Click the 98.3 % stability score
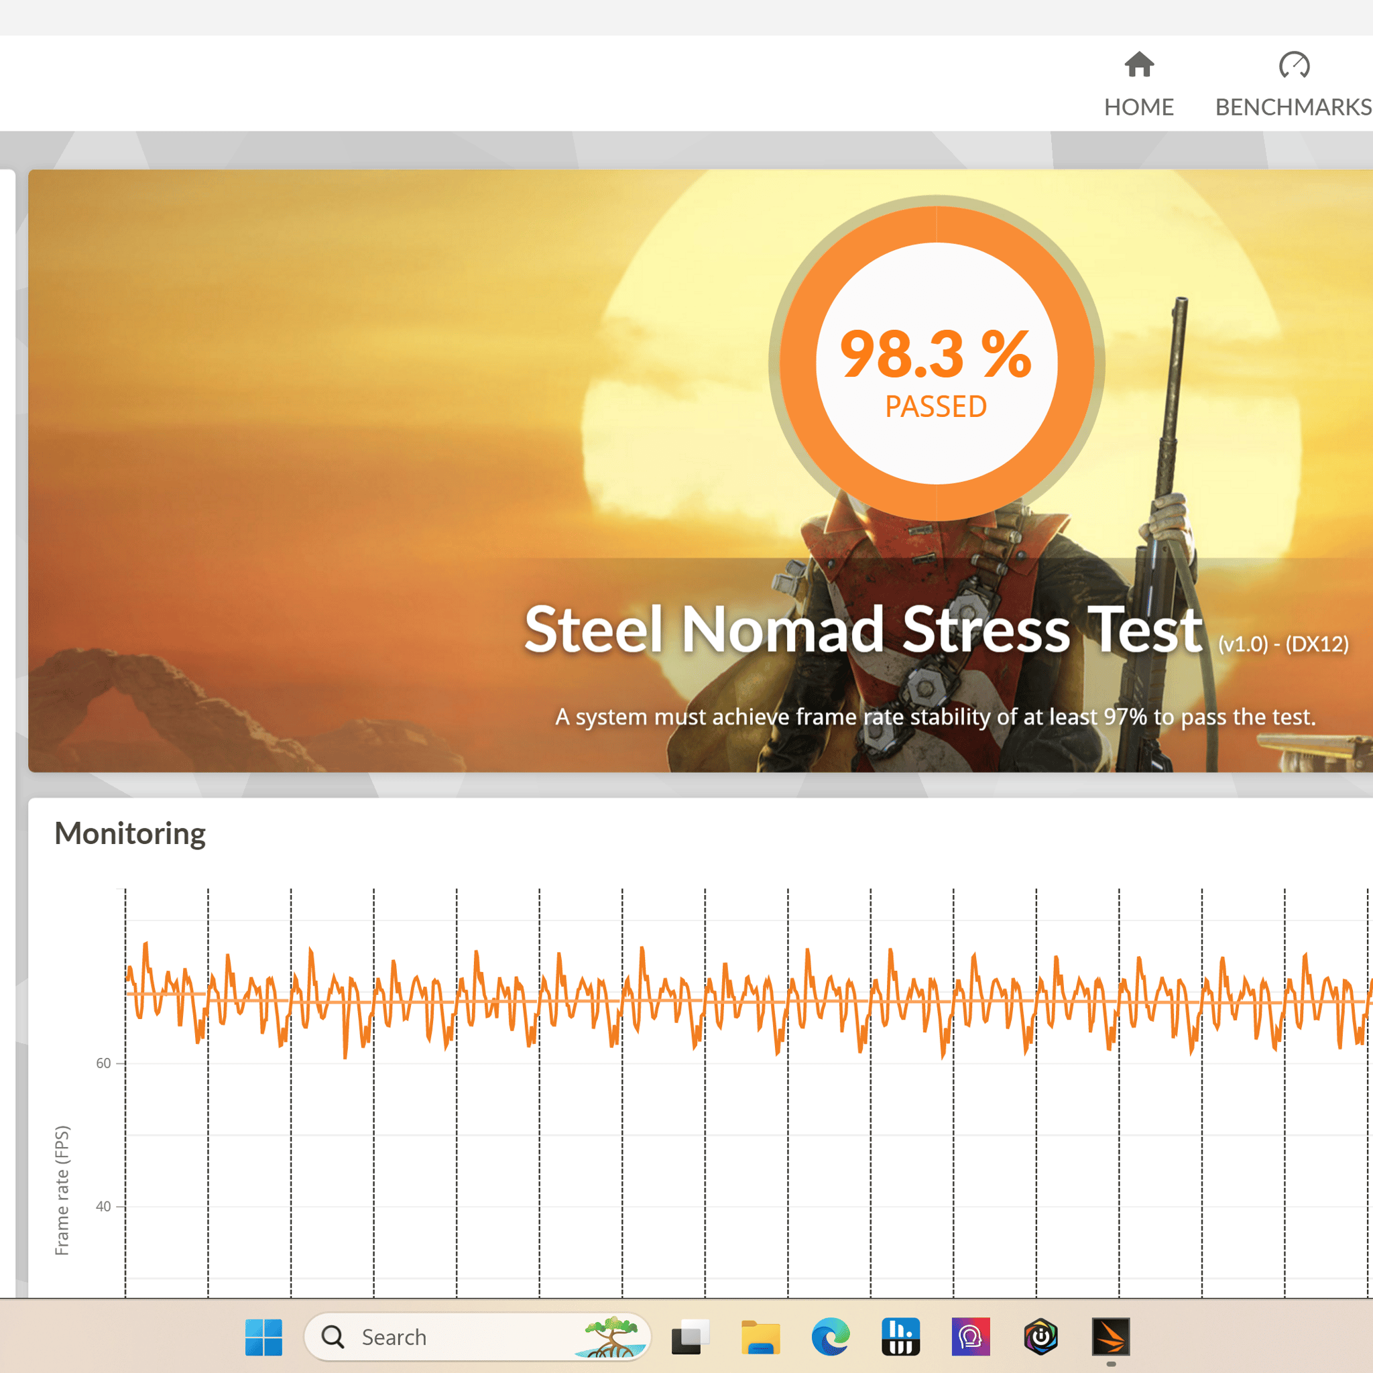This screenshot has height=1373, width=1373. (936, 354)
